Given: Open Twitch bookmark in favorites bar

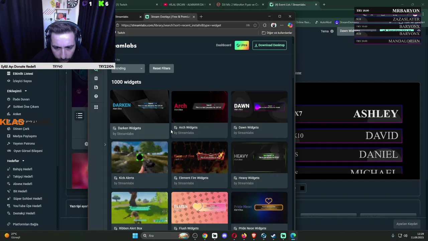Looking at the screenshot, I should [120, 33].
